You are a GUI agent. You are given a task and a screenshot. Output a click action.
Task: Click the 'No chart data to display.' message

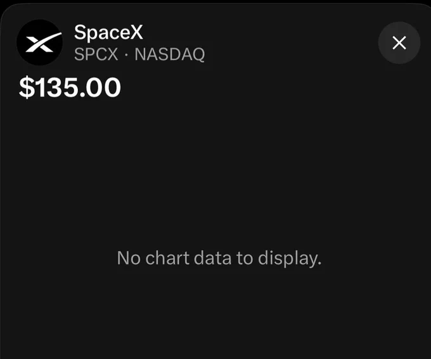(x=219, y=258)
